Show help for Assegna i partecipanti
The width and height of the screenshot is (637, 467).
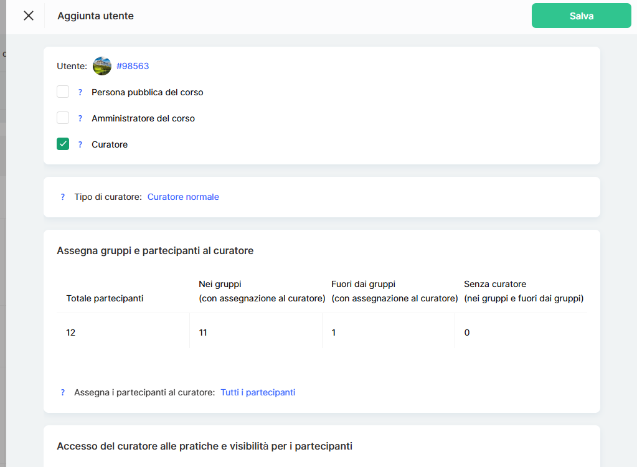click(63, 392)
